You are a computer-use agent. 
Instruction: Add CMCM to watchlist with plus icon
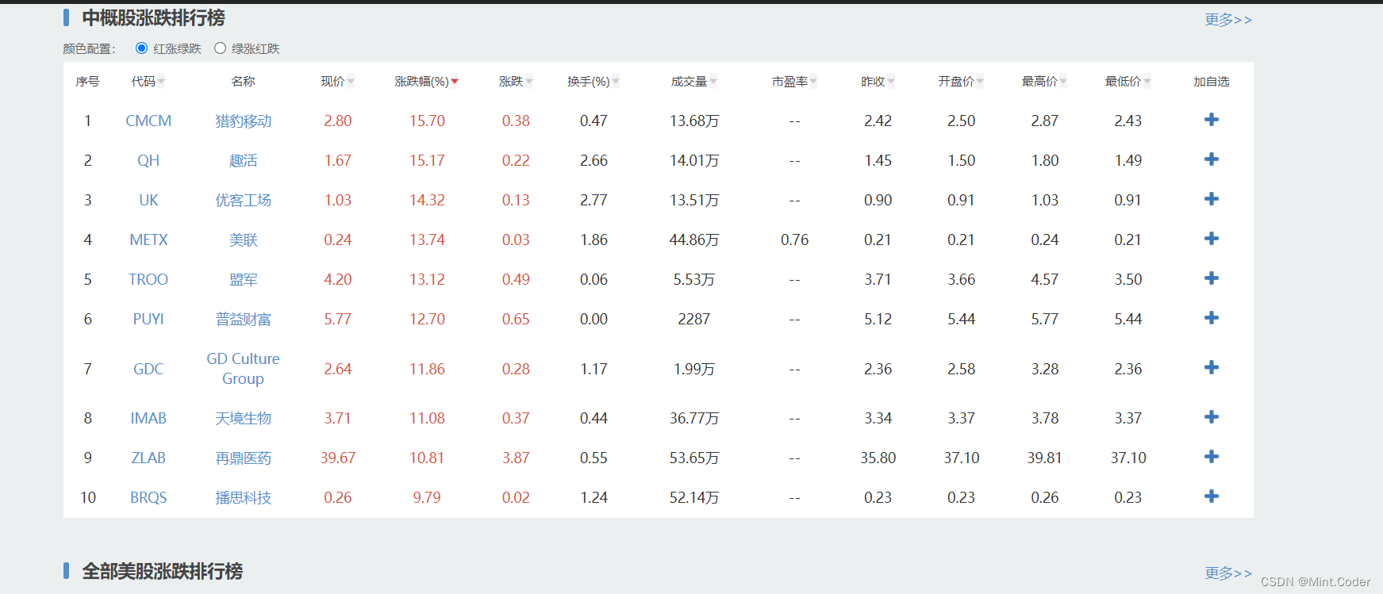click(x=1211, y=120)
